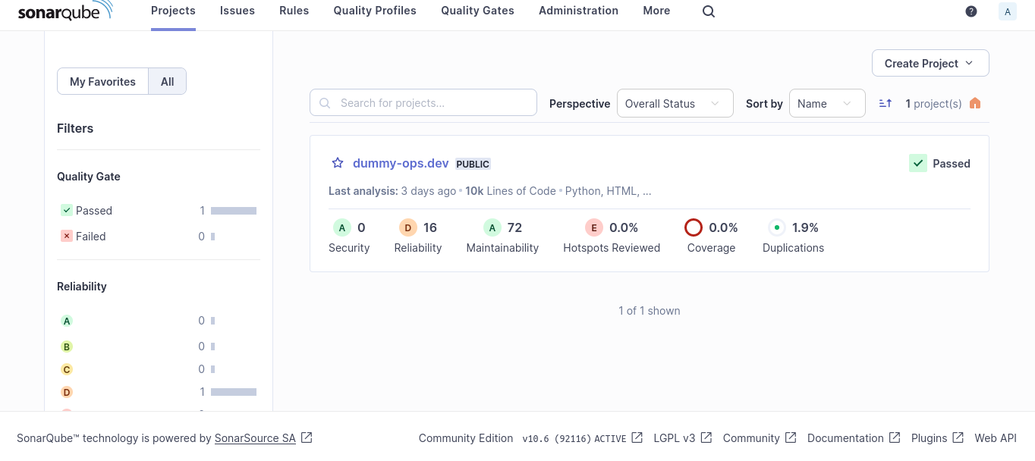Click SonarSource SA external link icon
This screenshot has height=461, width=1035.
pos(307,437)
